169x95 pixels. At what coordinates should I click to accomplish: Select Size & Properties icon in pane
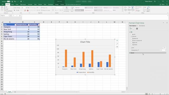pos(137,28)
